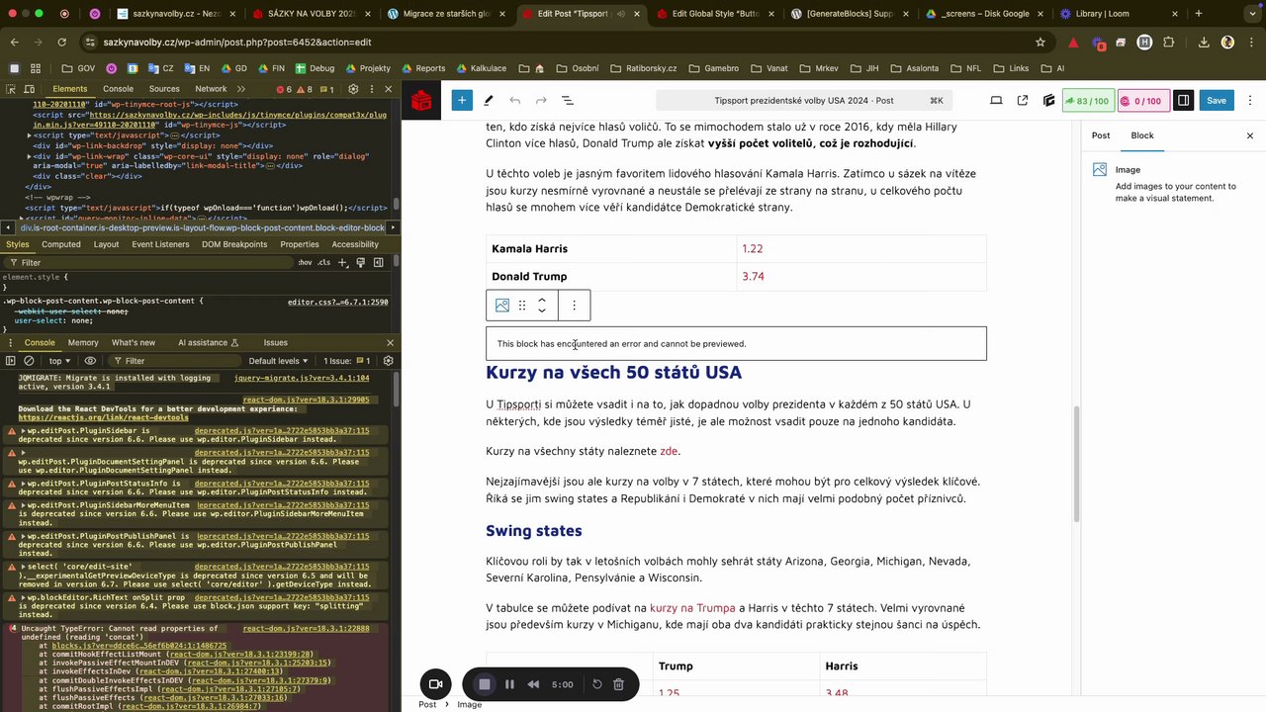Click the block drag handle dots
Screen dimensions: 1266x712
(522, 306)
